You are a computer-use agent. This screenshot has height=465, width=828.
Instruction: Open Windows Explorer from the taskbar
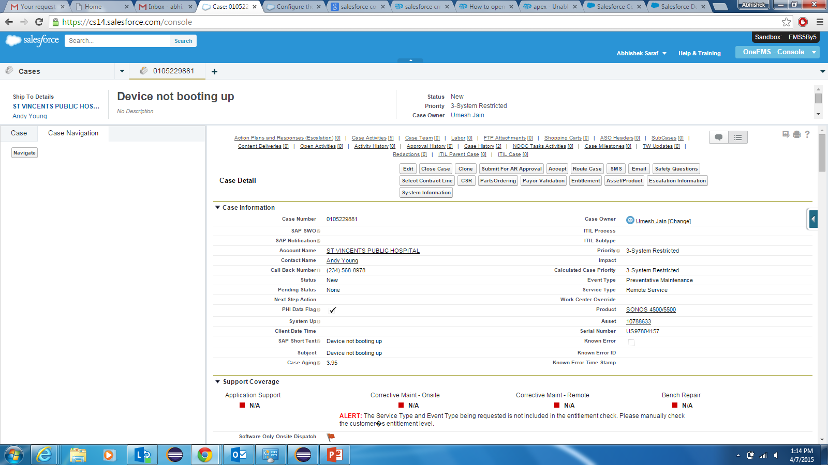tap(78, 455)
